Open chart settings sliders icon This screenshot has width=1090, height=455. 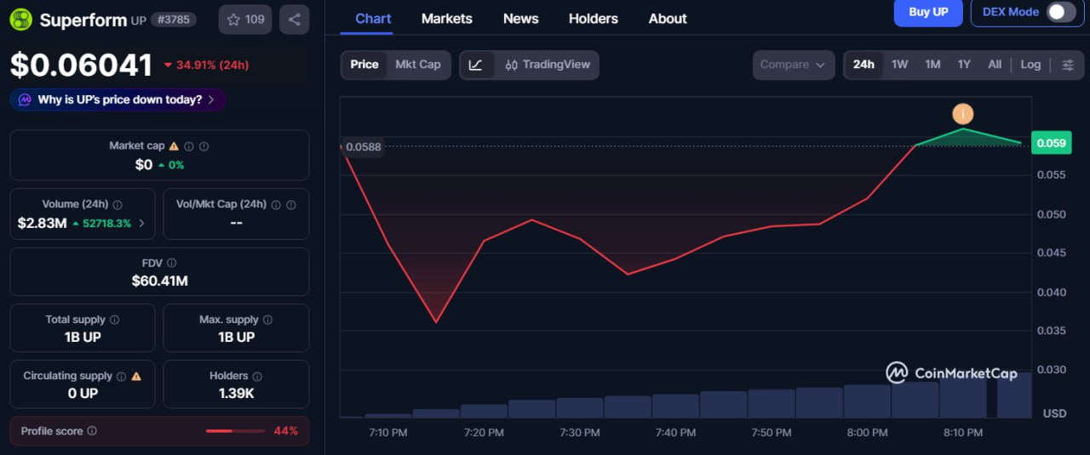pos(1068,65)
